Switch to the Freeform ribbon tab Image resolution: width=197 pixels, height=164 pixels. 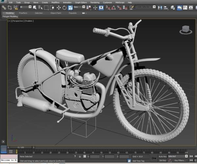[23, 13]
